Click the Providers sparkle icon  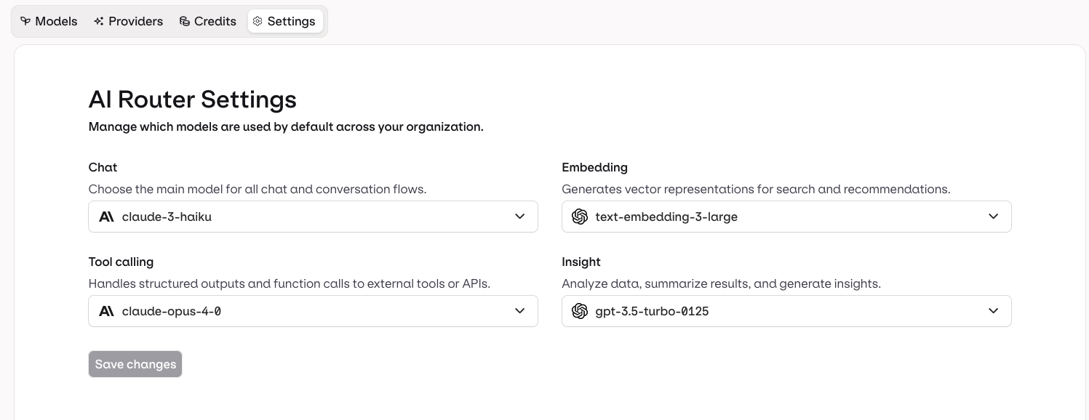[99, 21]
